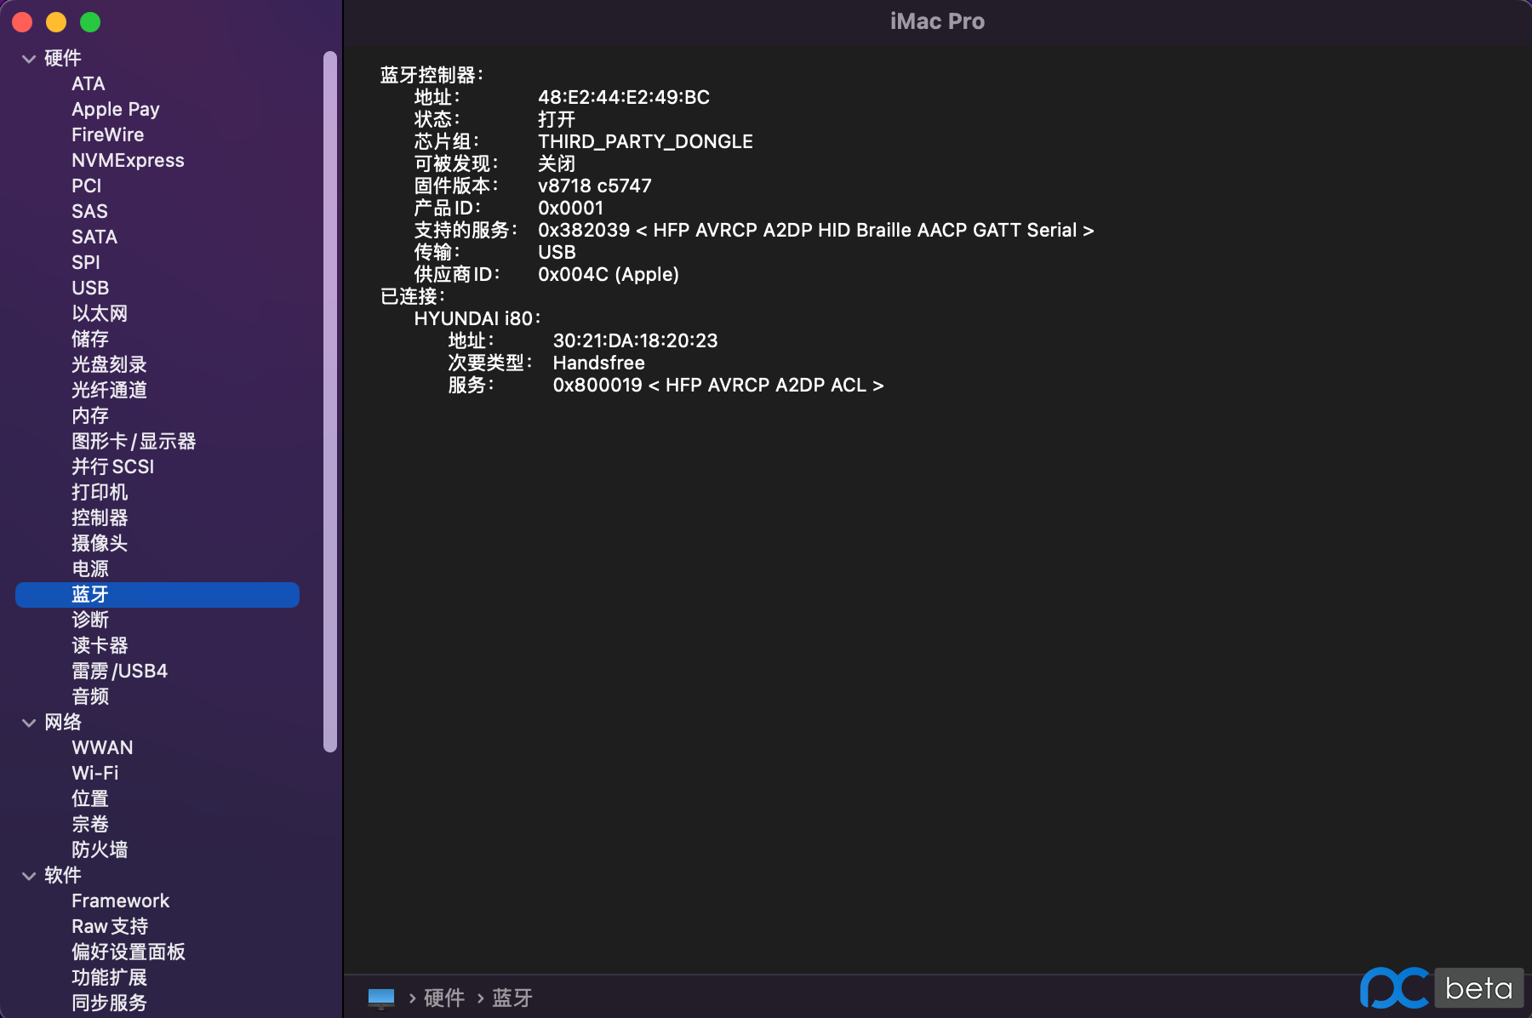Open 诊断 hardware entry
The height and width of the screenshot is (1018, 1532).
tap(90, 620)
